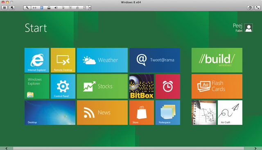Take a virtual machine snapshot
The width and height of the screenshot is (262, 150).
[12, 8]
